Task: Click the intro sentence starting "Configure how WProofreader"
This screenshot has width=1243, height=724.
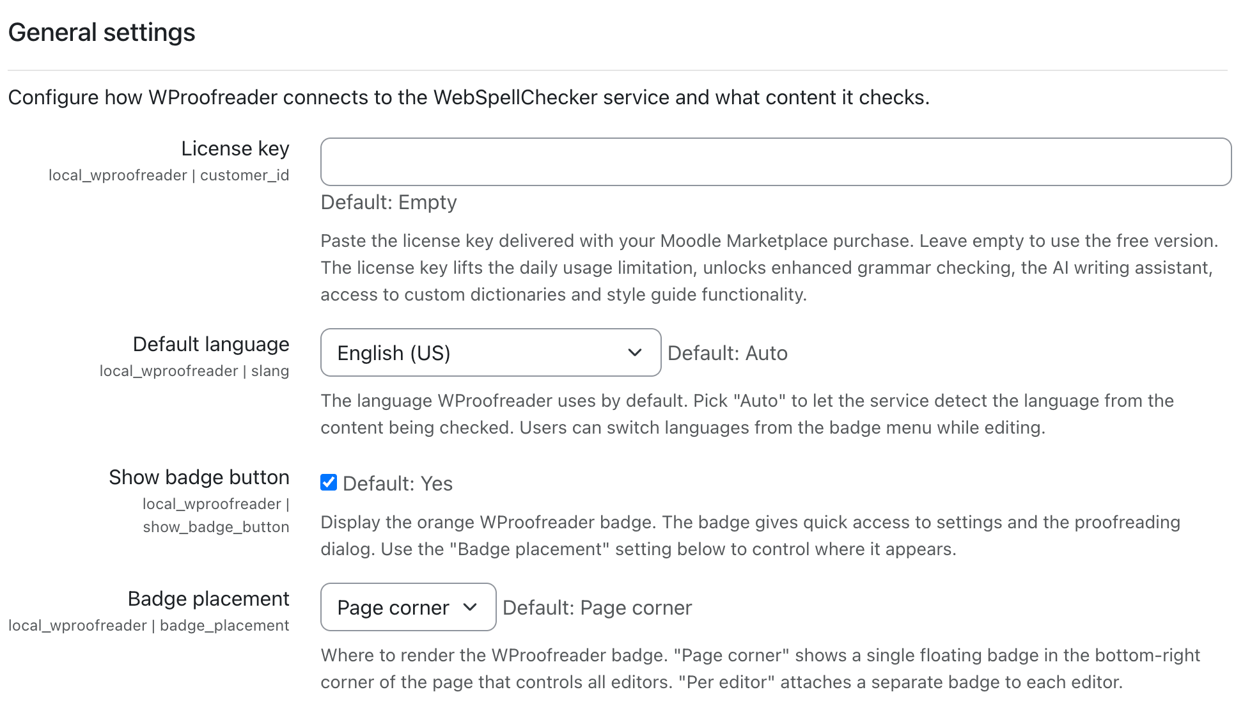Action: pyautogui.click(x=469, y=97)
